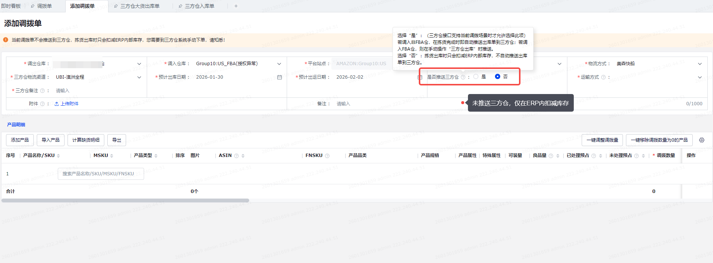Click the plus icon to add a new tab
Screen dimensions: 713x263
point(236,6)
